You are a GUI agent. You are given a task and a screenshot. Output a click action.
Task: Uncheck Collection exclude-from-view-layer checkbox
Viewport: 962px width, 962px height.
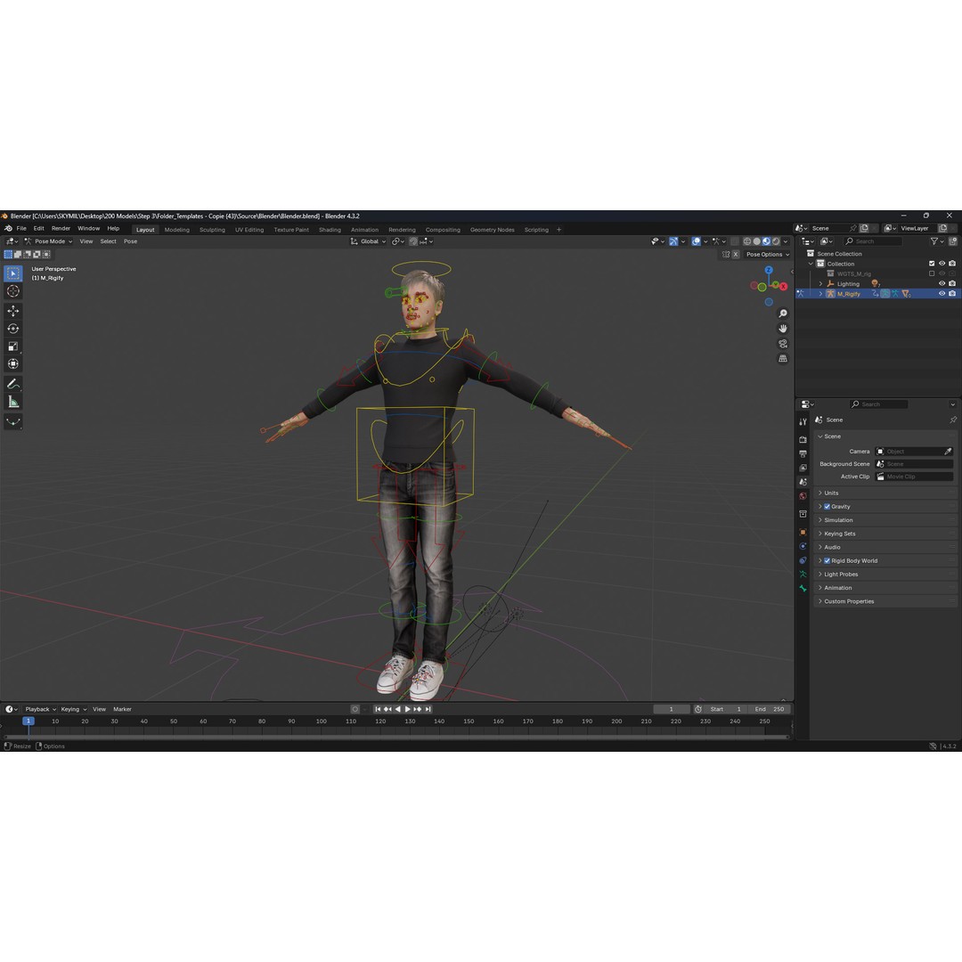click(x=932, y=264)
